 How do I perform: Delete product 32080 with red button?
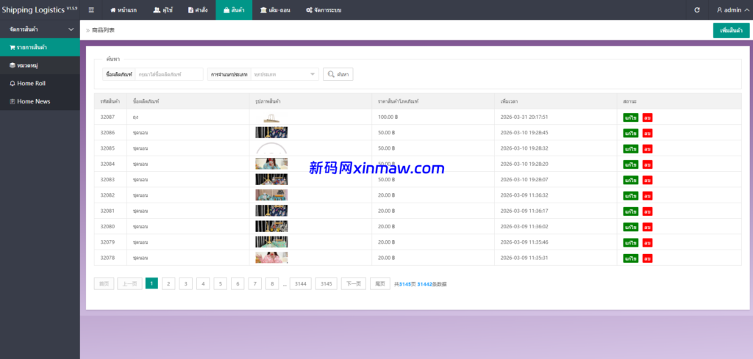tap(647, 227)
